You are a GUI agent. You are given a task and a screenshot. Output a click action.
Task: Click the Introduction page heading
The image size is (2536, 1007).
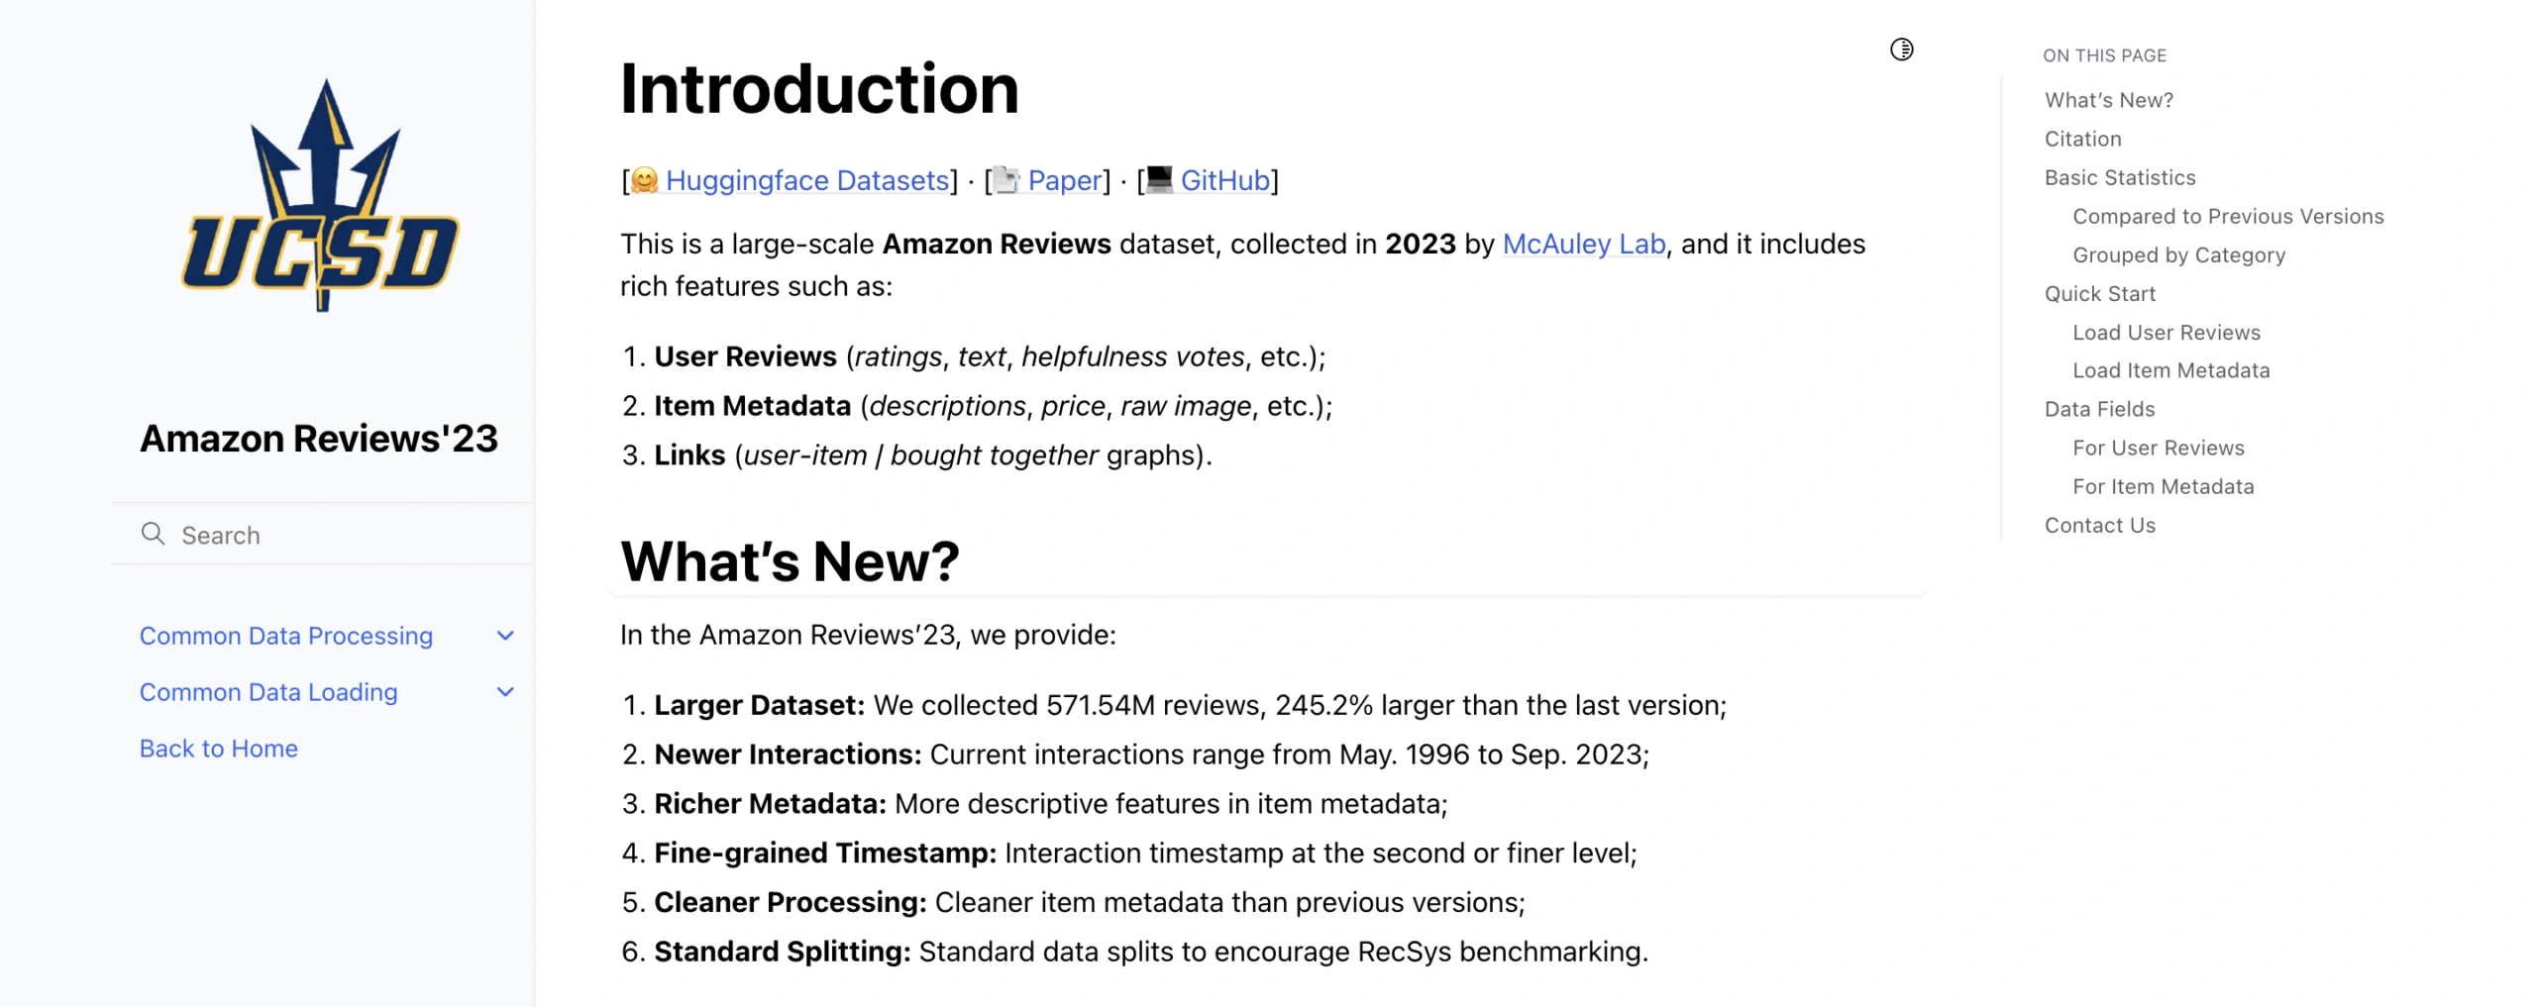tap(819, 89)
